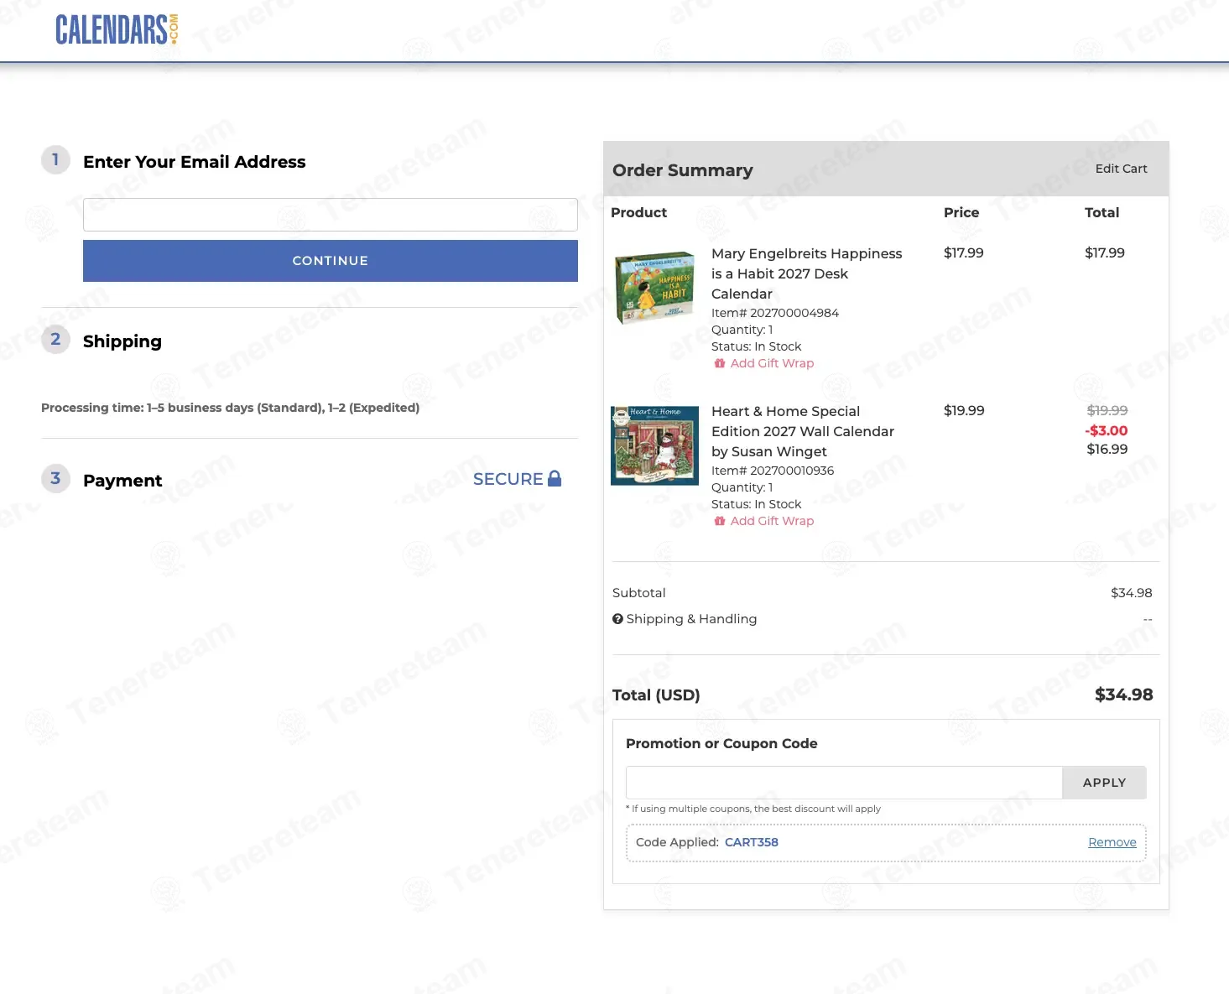Viewport: 1229px width, 994px height.
Task: Click the processing time note text
Action: [x=230, y=408]
